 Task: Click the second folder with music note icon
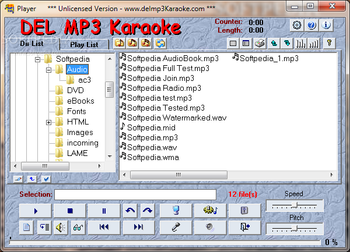pyautogui.click(x=132, y=43)
